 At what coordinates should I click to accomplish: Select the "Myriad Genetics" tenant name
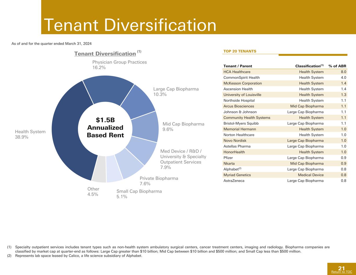[237, 175]
